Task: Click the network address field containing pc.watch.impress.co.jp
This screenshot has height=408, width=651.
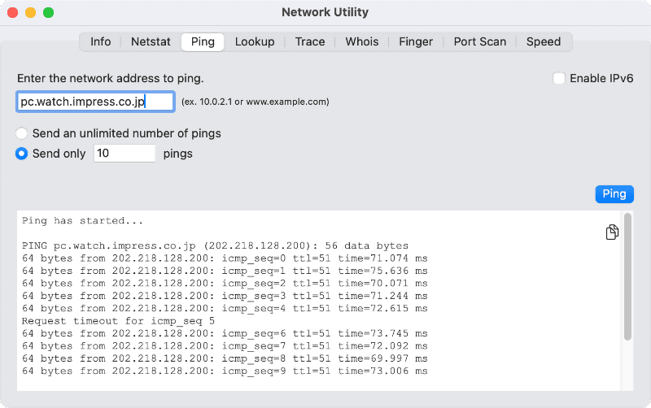Action: click(95, 102)
